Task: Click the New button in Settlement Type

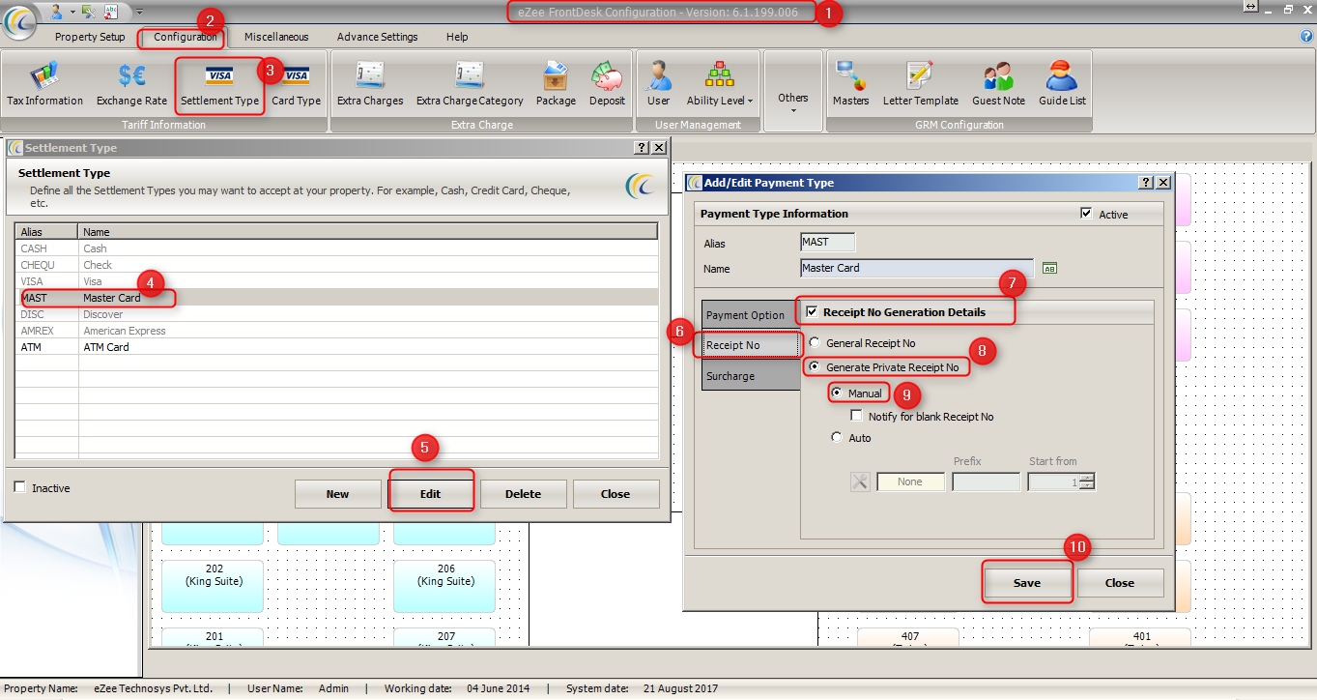Action: [x=337, y=494]
